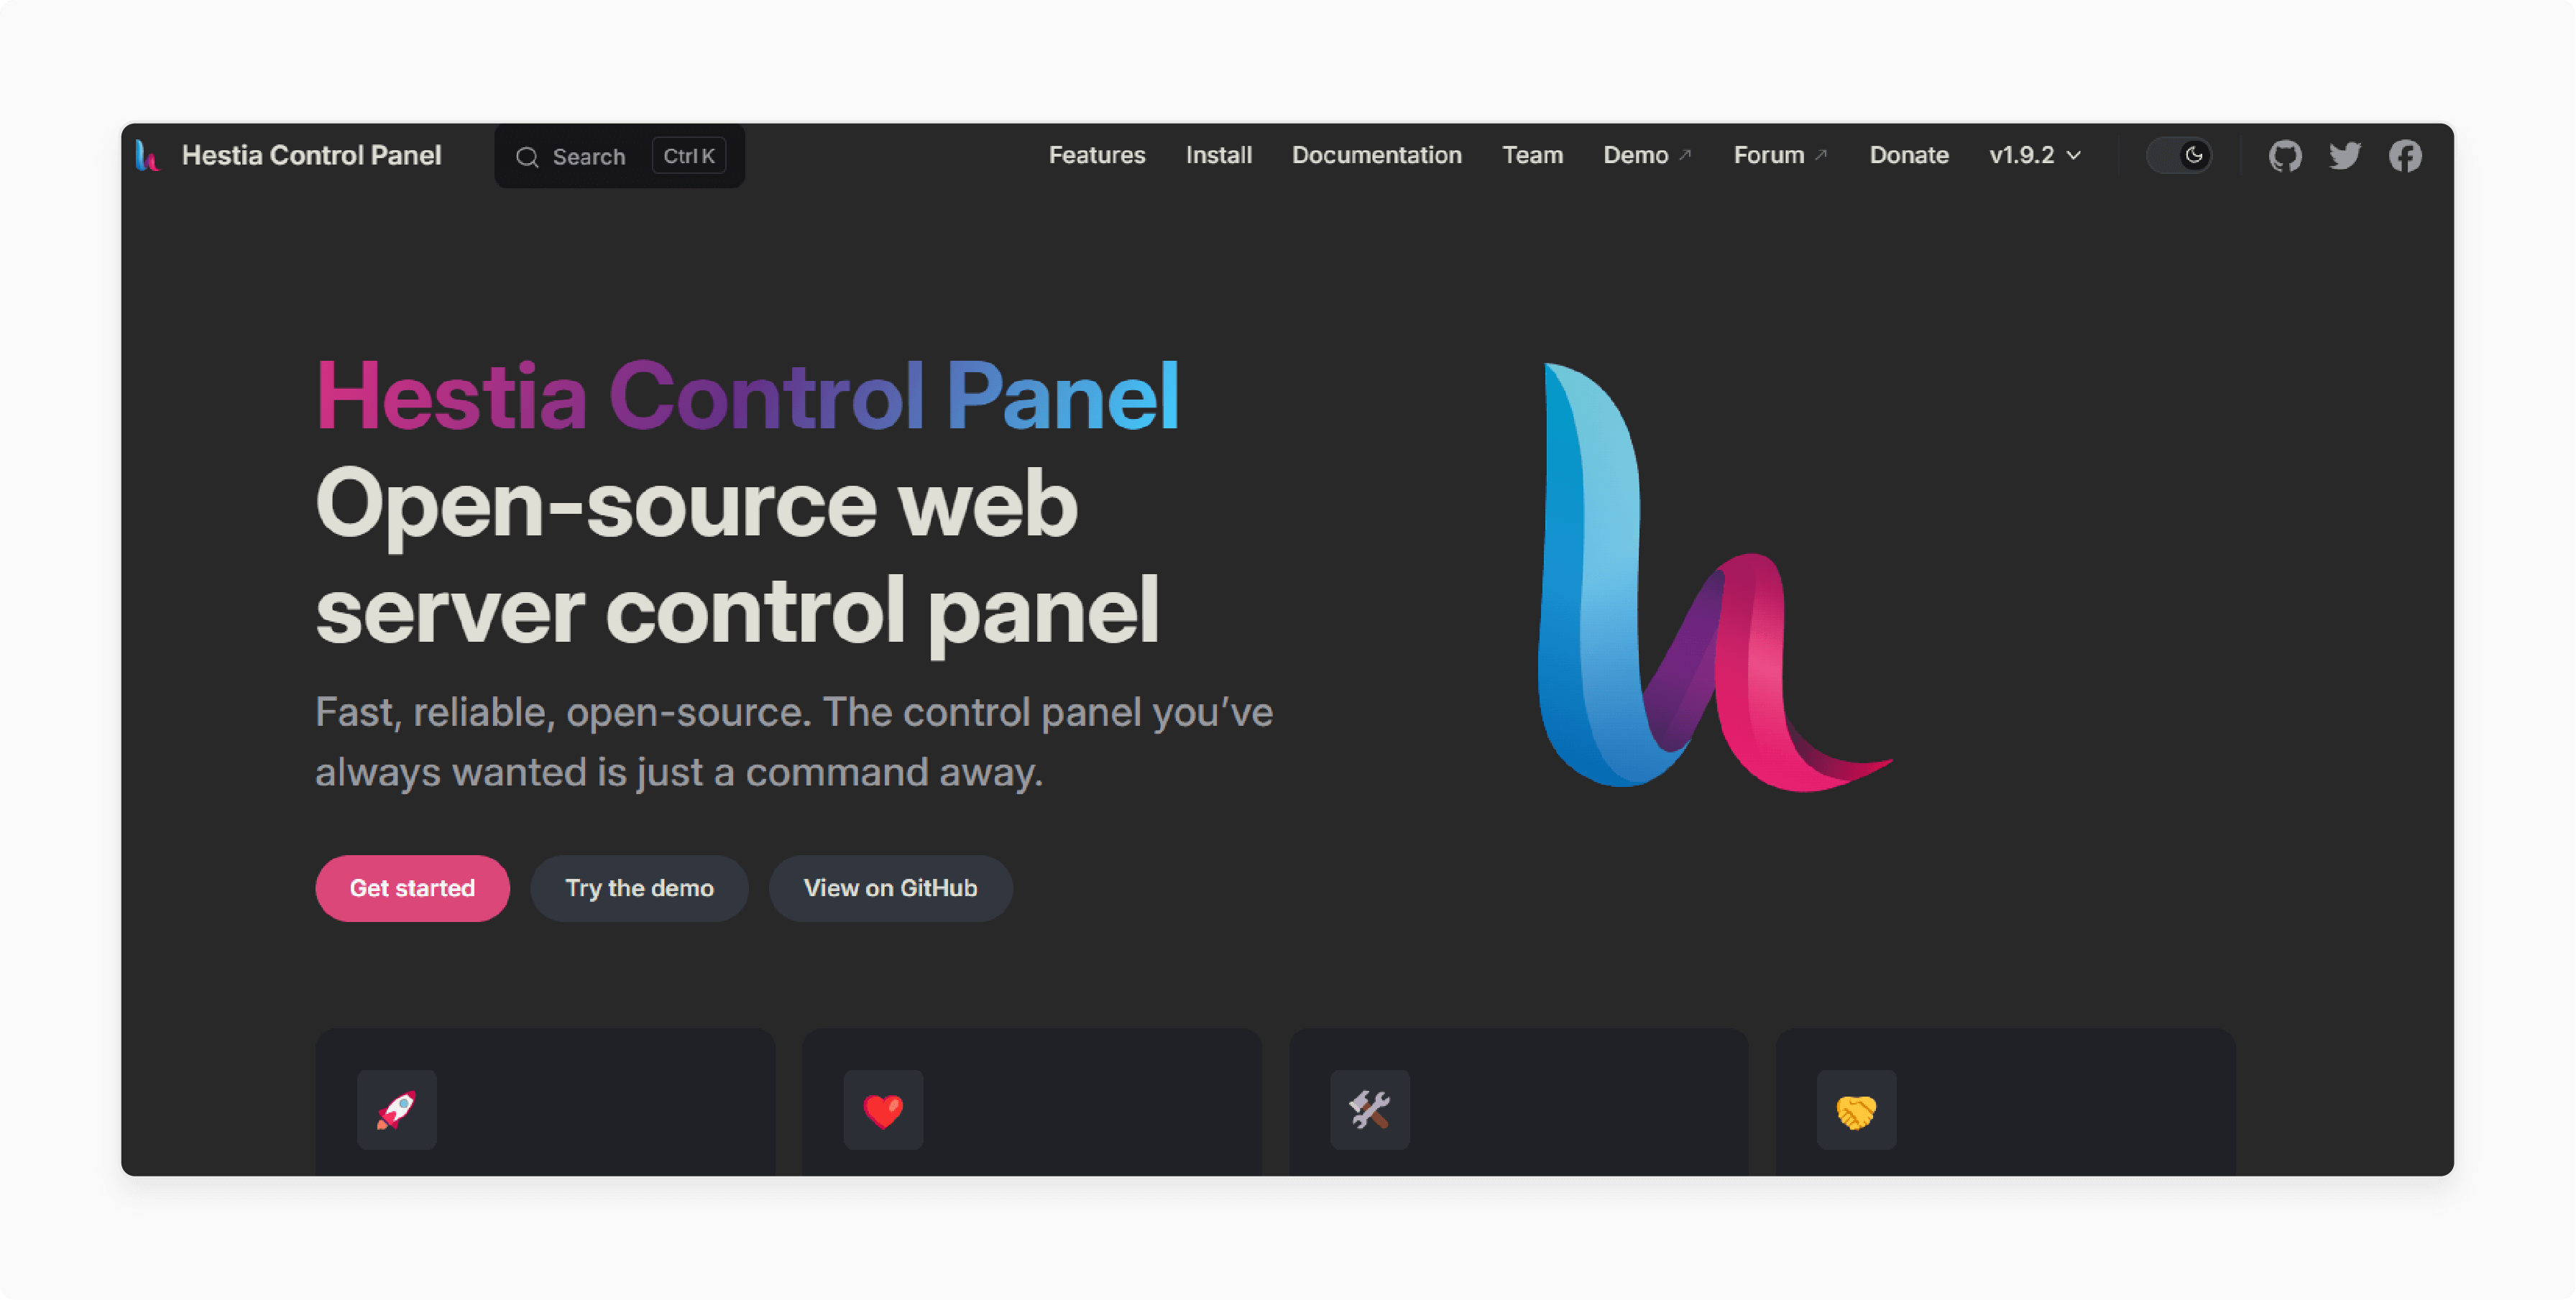Click the View on GitHub button
This screenshot has height=1300, width=2576.
point(890,887)
